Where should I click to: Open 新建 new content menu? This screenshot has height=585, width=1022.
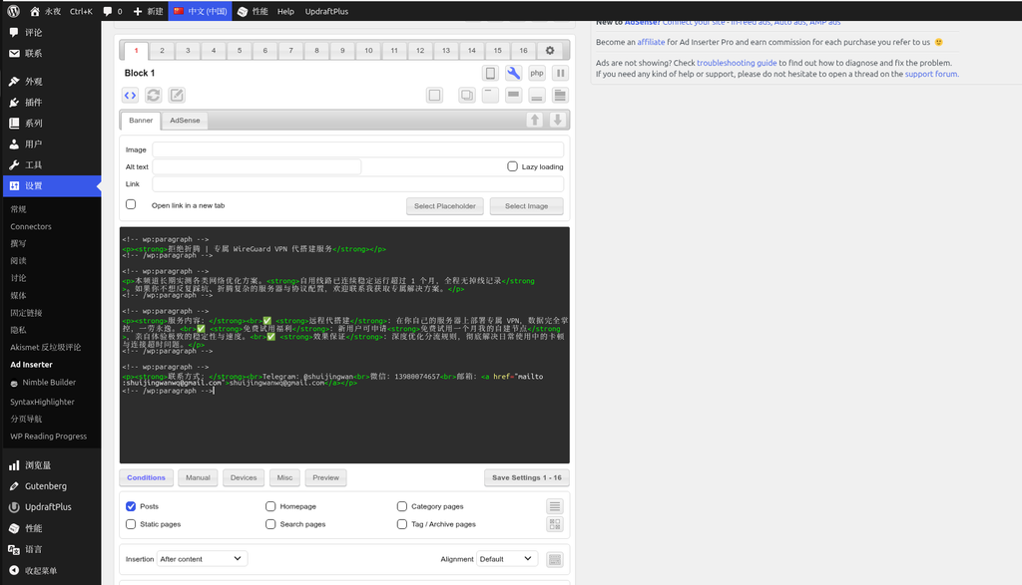click(x=148, y=11)
